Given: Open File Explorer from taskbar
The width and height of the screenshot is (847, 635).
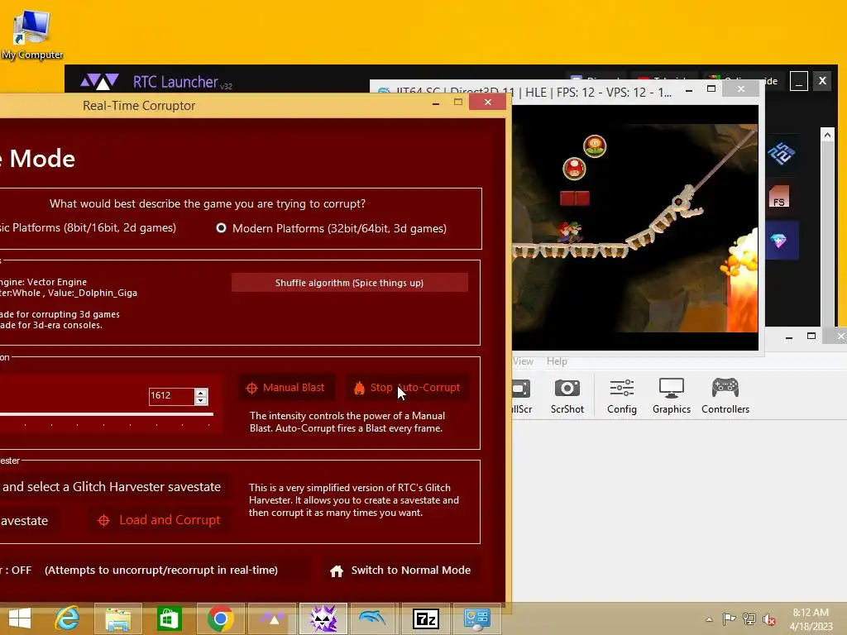Looking at the screenshot, I should point(118,618).
